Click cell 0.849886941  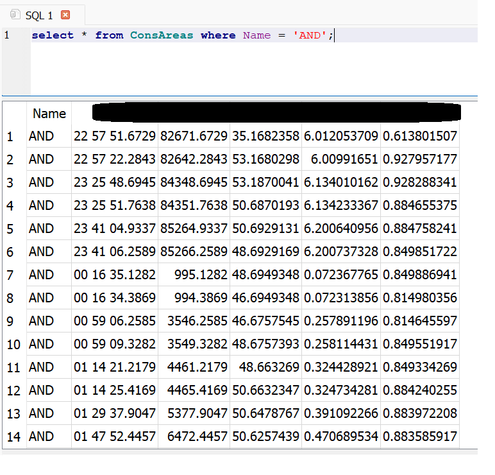pyautogui.click(x=420, y=275)
